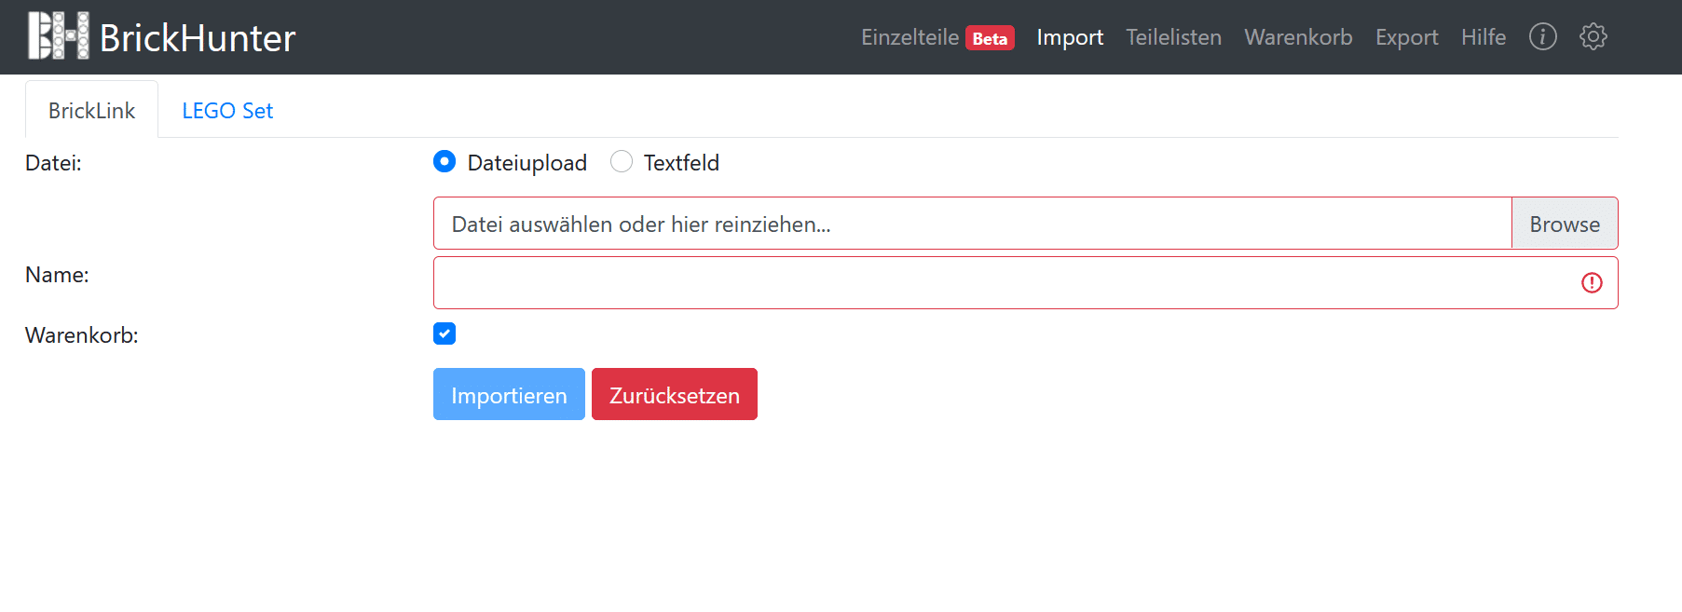Select the Dateiupload radio button

coord(444,161)
